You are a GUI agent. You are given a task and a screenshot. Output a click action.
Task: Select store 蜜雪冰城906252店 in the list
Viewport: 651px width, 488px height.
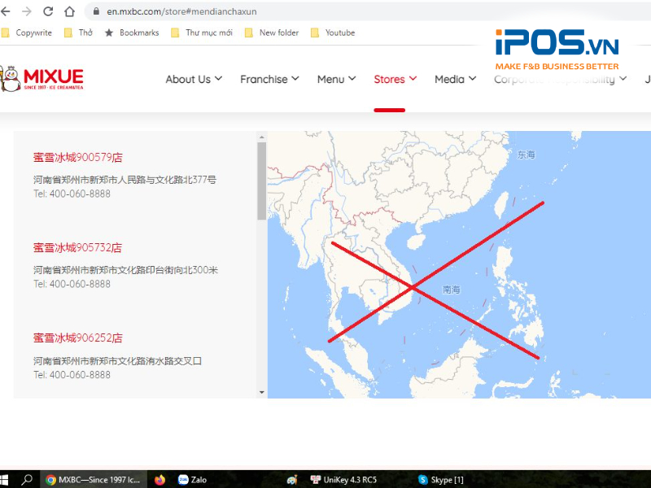coord(77,338)
